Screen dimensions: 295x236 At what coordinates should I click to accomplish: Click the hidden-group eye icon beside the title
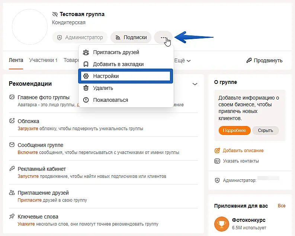55,14
